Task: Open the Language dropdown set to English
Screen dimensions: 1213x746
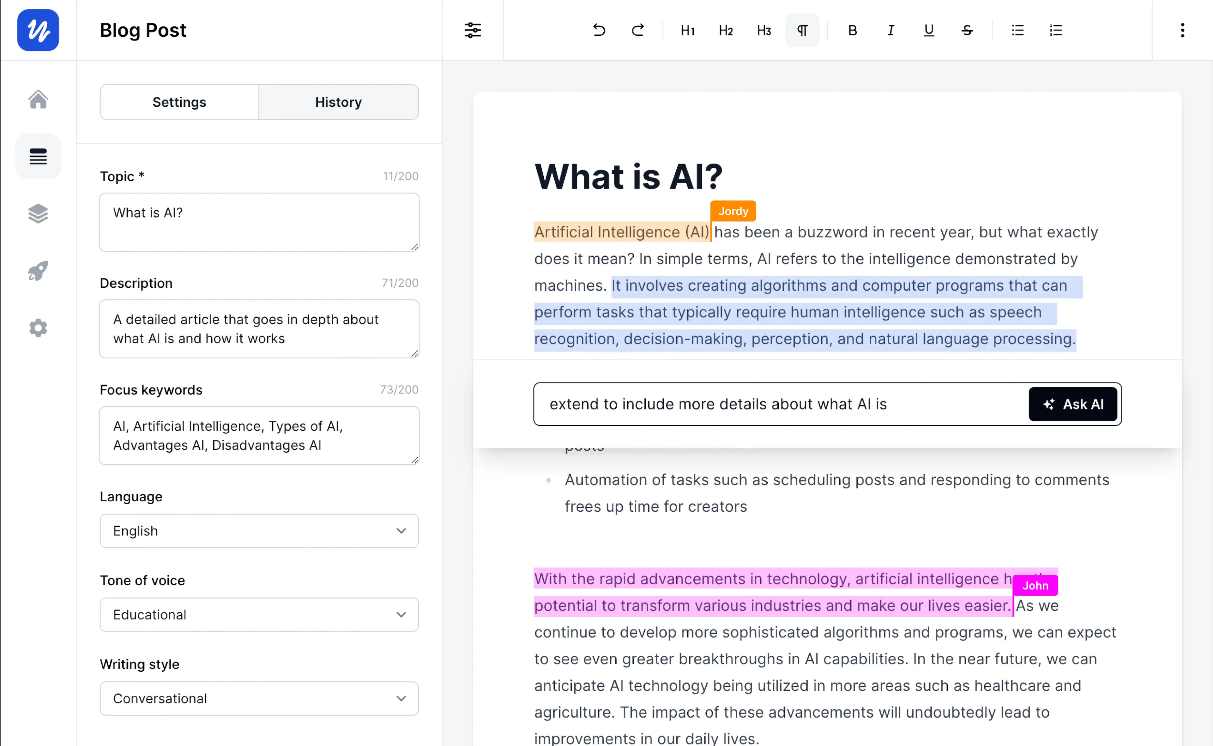Action: [259, 530]
